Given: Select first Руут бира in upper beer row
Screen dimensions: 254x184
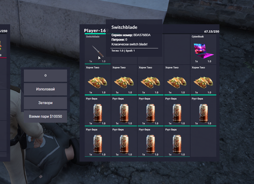Looking at the screenshot, I should (98, 111).
